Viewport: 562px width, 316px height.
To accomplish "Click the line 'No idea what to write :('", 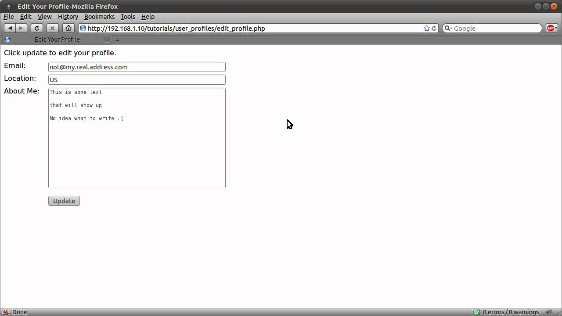I will [x=86, y=118].
